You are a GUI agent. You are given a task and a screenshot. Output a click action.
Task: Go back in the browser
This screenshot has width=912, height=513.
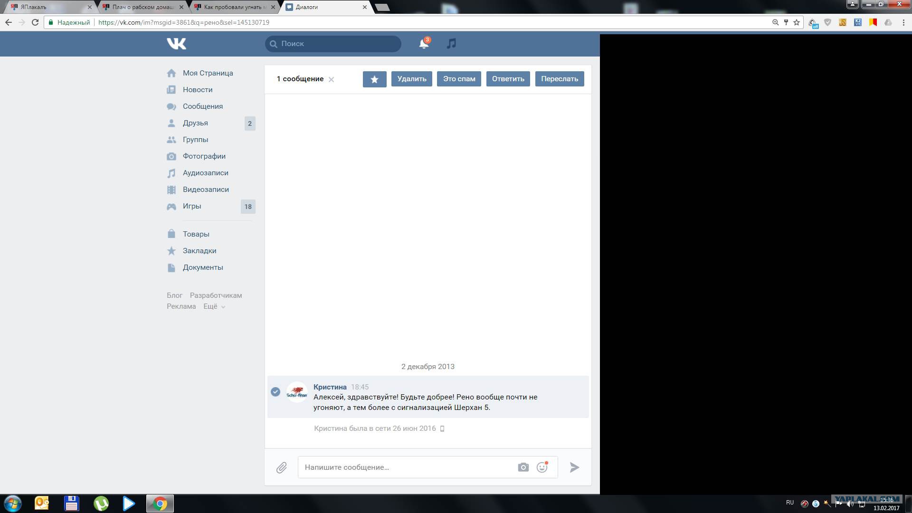click(x=9, y=22)
